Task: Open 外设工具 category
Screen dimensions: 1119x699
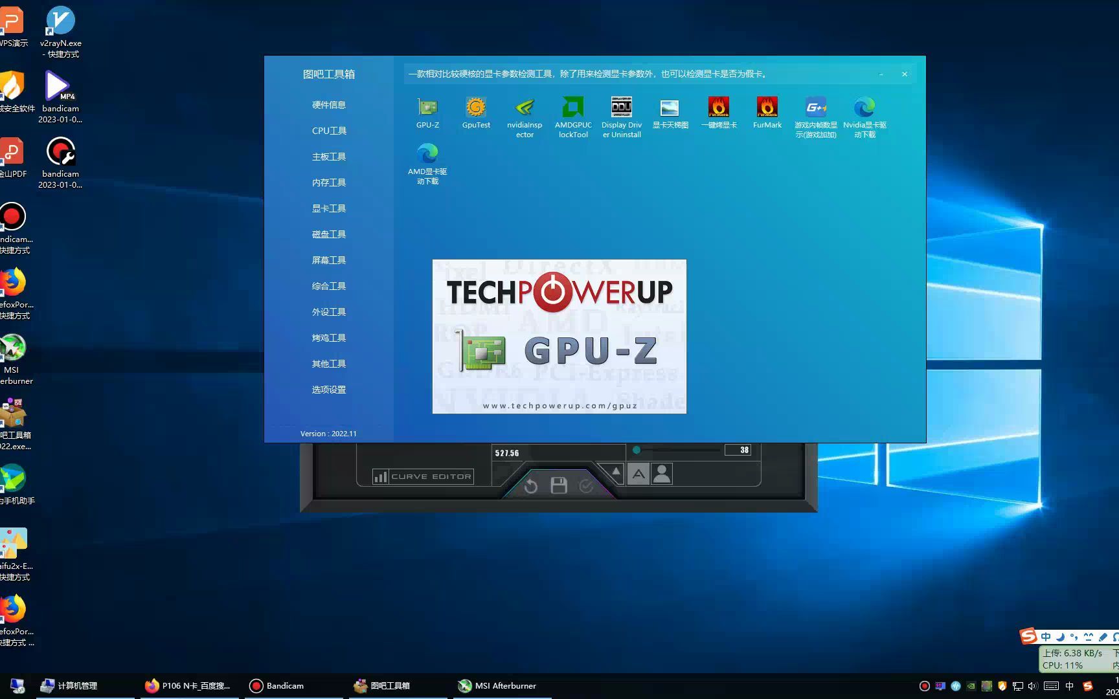Action: click(x=329, y=312)
